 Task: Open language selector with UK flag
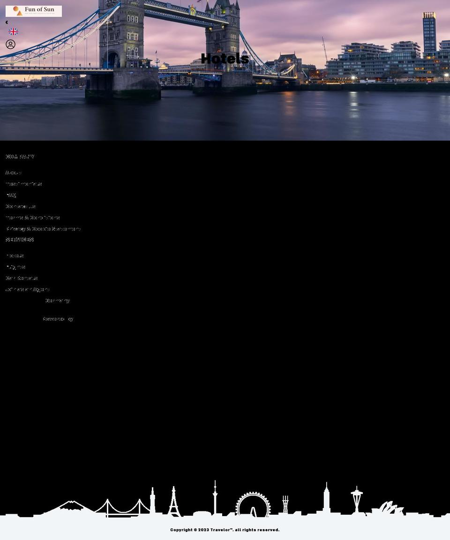pos(14,32)
